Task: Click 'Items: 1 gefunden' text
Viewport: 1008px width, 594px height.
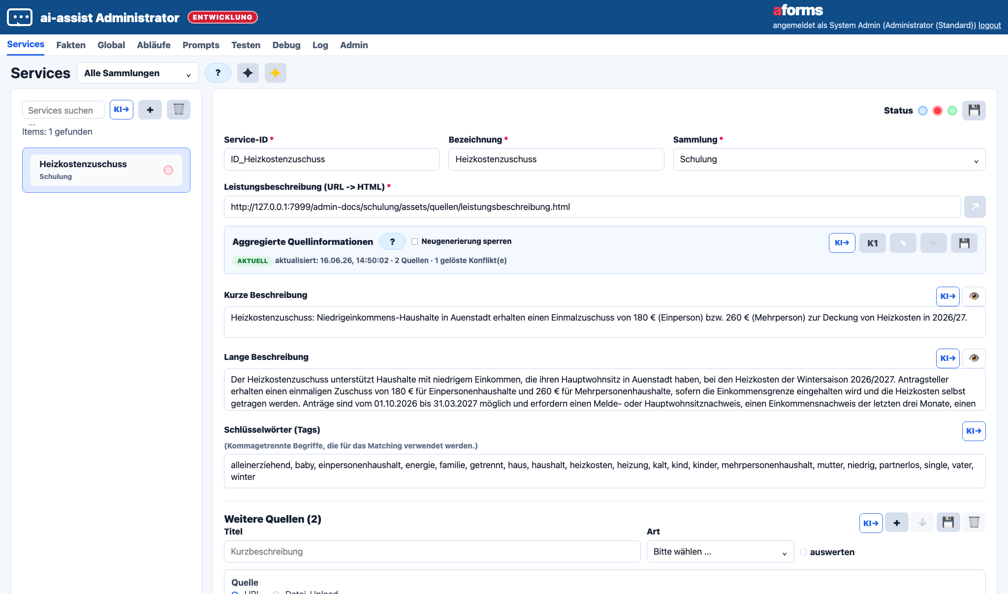Action: (x=57, y=132)
